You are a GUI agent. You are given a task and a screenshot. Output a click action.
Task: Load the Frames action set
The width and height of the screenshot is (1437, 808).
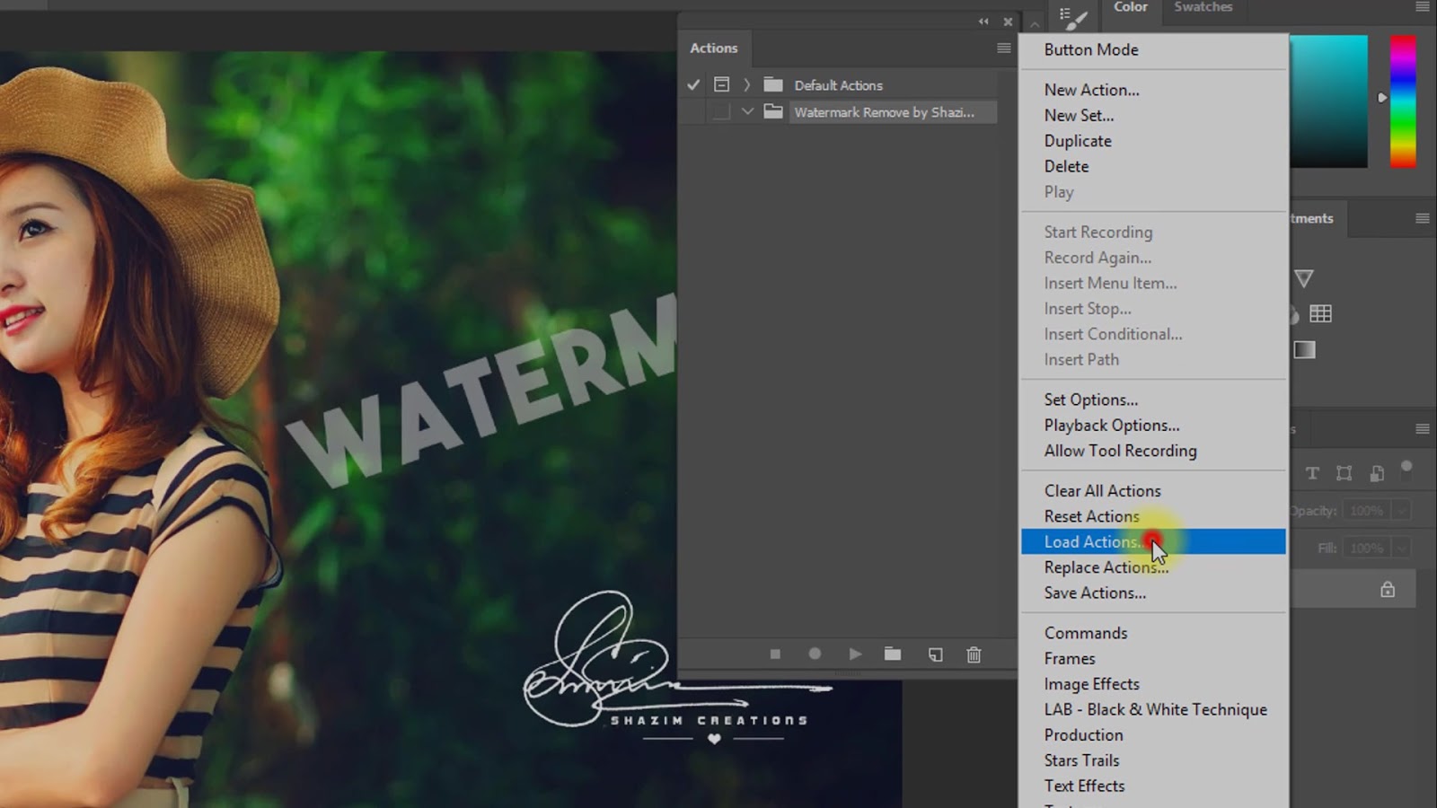click(x=1153, y=658)
